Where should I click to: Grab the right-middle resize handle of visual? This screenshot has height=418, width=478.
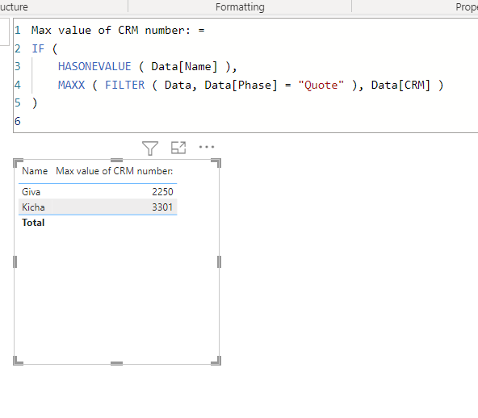coord(219,261)
